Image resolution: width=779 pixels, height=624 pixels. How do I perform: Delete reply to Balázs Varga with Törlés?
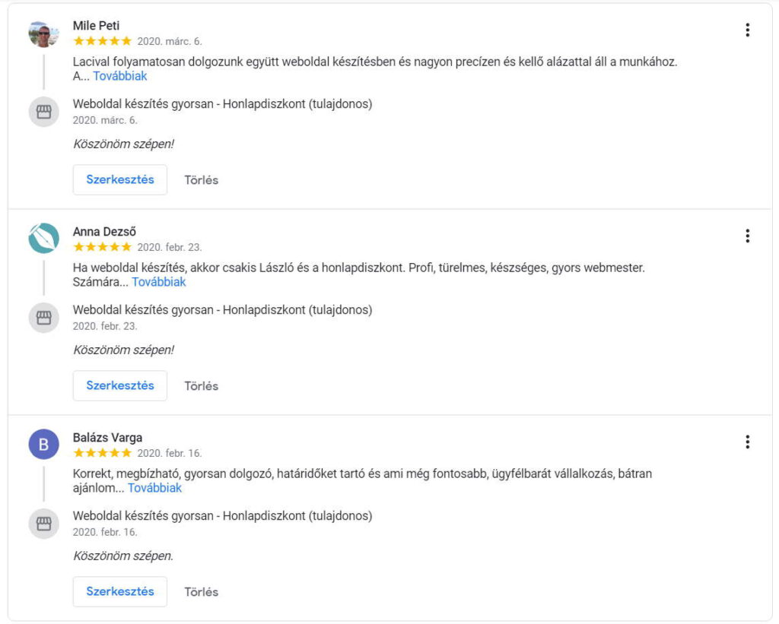click(x=201, y=592)
